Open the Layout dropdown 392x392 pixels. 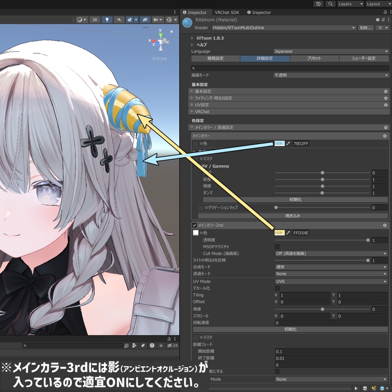click(x=378, y=4)
